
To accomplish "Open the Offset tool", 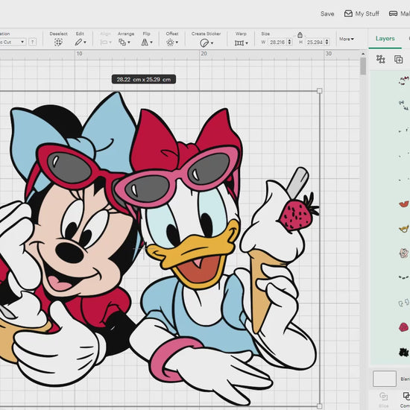I will (170, 42).
